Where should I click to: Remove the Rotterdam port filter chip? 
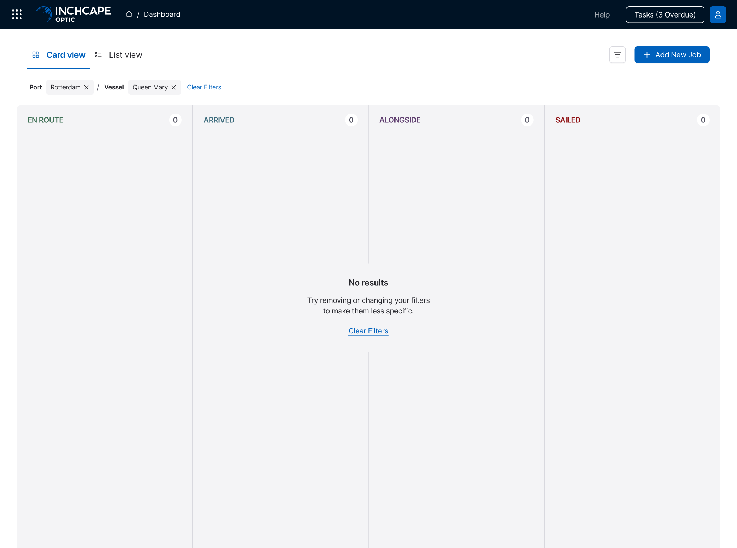pyautogui.click(x=86, y=87)
